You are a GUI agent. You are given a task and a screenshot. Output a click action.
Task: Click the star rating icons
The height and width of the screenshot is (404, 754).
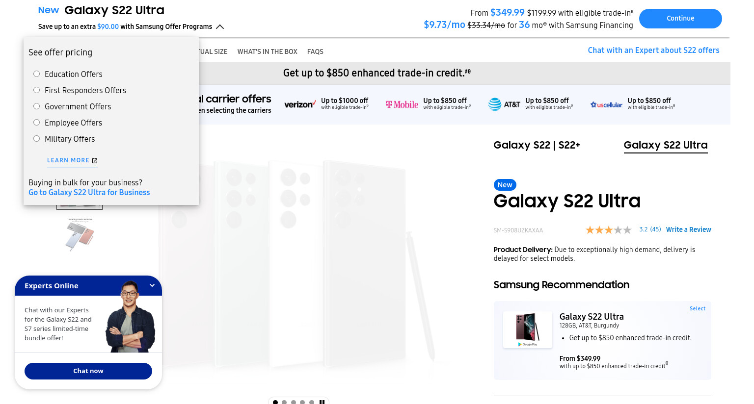609,230
